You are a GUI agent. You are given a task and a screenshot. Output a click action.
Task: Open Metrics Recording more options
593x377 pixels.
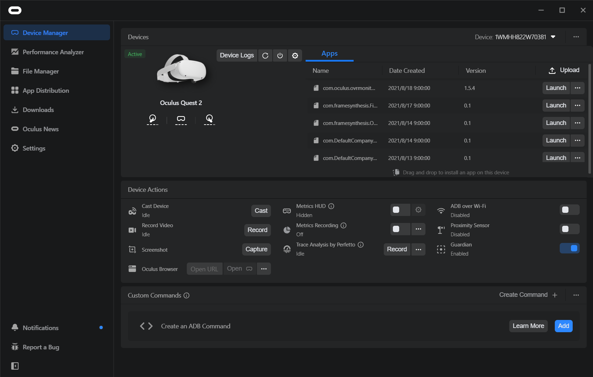[x=418, y=229]
